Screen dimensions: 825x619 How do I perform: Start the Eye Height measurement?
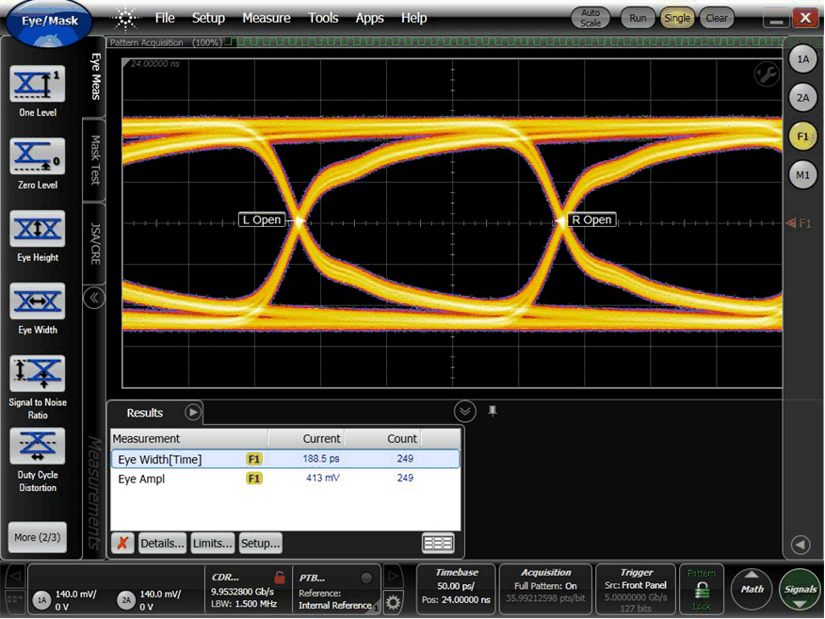(37, 230)
